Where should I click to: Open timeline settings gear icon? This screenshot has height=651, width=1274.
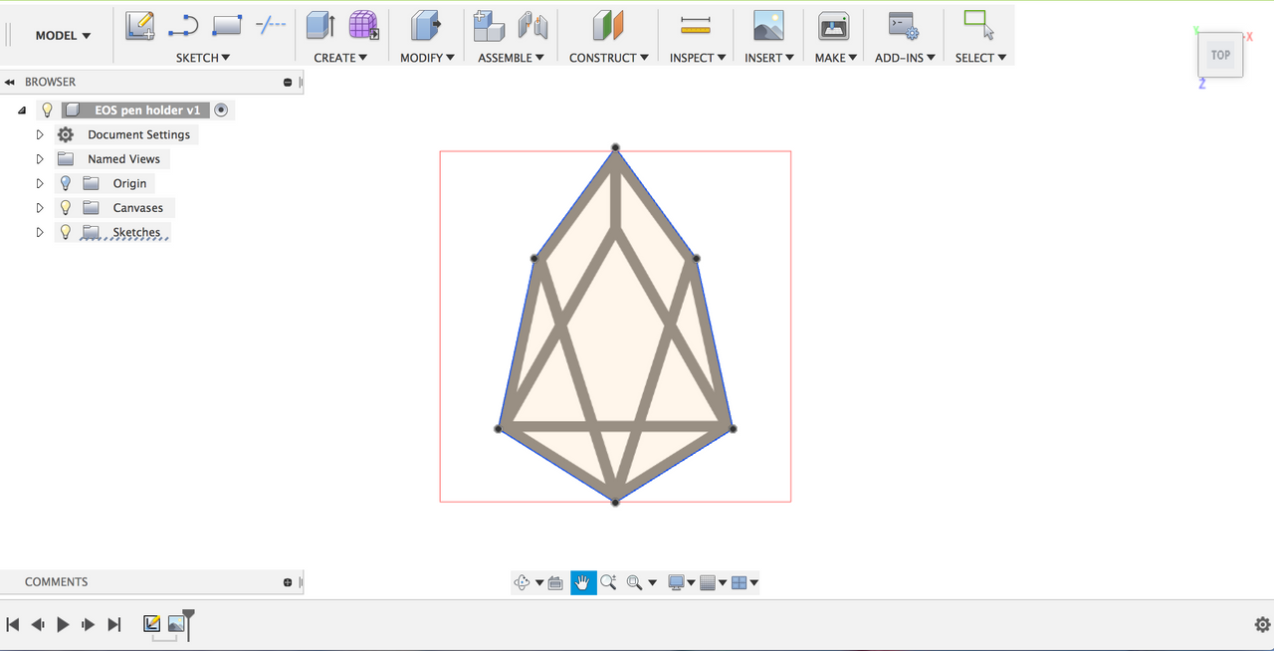tap(1262, 625)
